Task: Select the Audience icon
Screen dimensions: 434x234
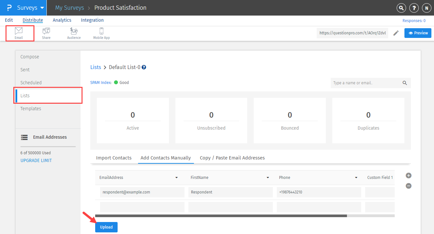Action: (74, 33)
